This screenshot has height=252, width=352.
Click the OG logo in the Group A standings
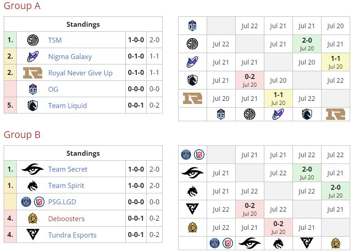click(33, 89)
